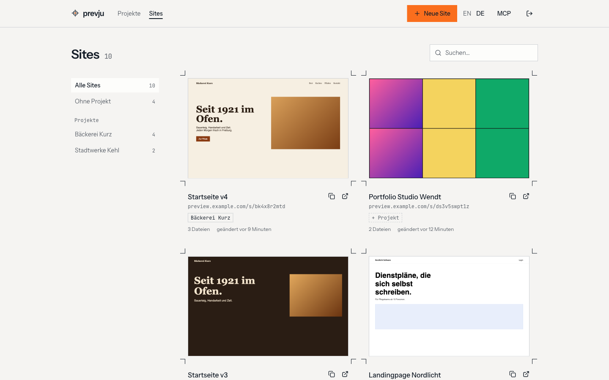Filter by Ohne Projekt
This screenshot has height=380, width=609.
(x=115, y=101)
